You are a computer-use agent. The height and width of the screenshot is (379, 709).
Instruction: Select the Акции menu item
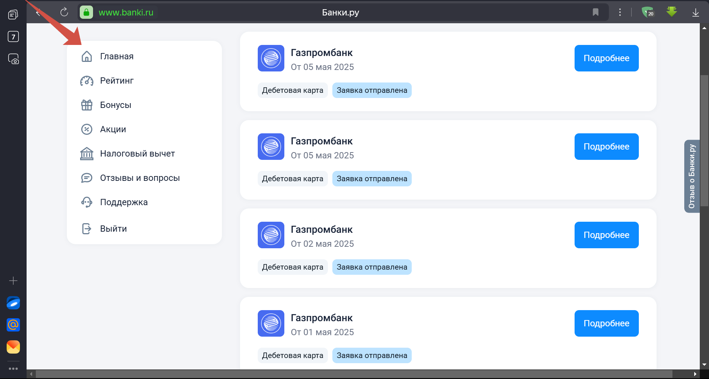113,129
